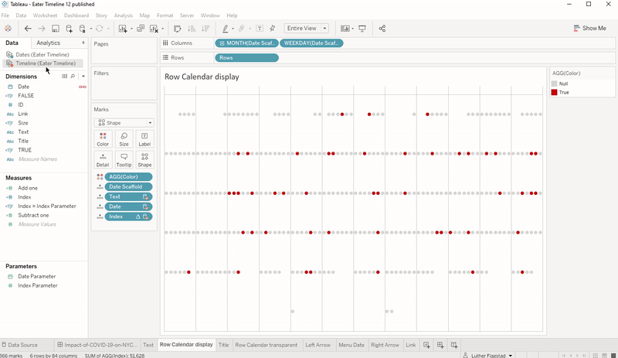Click the Share workbook icon
The image size is (618, 358).
click(382, 29)
